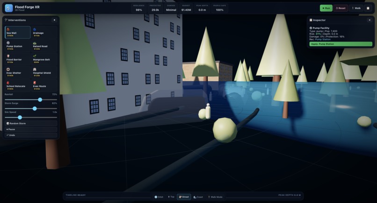
Task: Close the Inspector panel
Action: point(370,20)
